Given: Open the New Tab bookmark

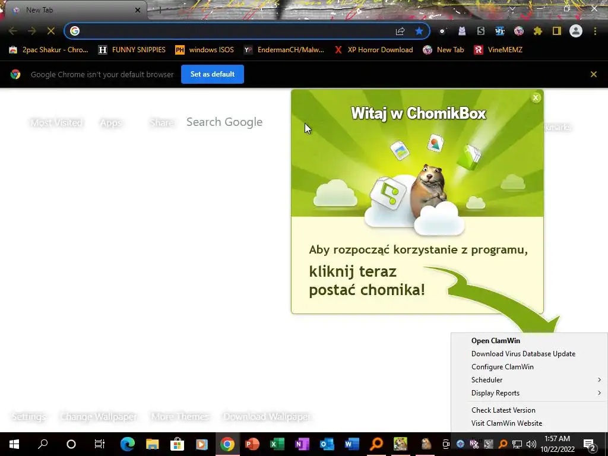Looking at the screenshot, I should [444, 50].
